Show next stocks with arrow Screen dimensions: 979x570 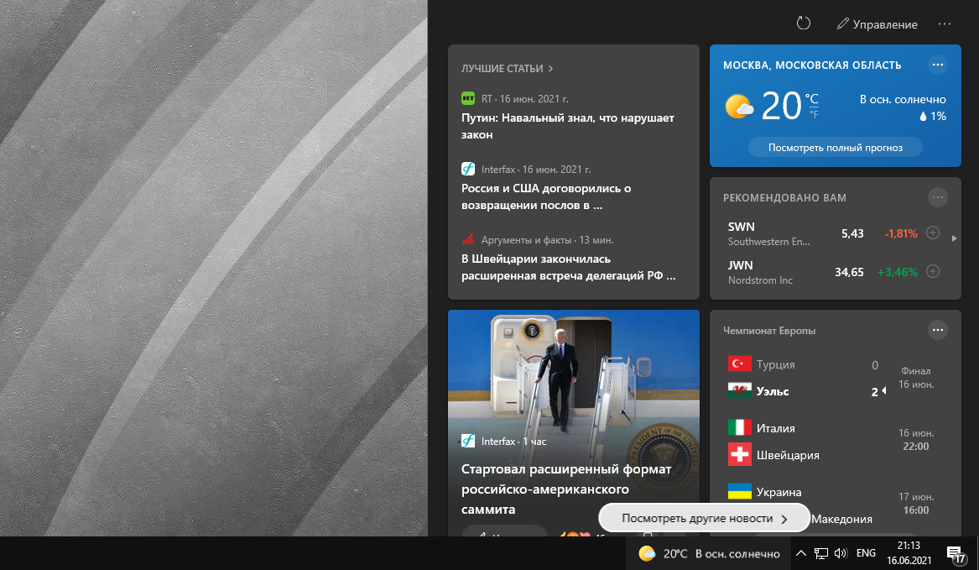[954, 238]
